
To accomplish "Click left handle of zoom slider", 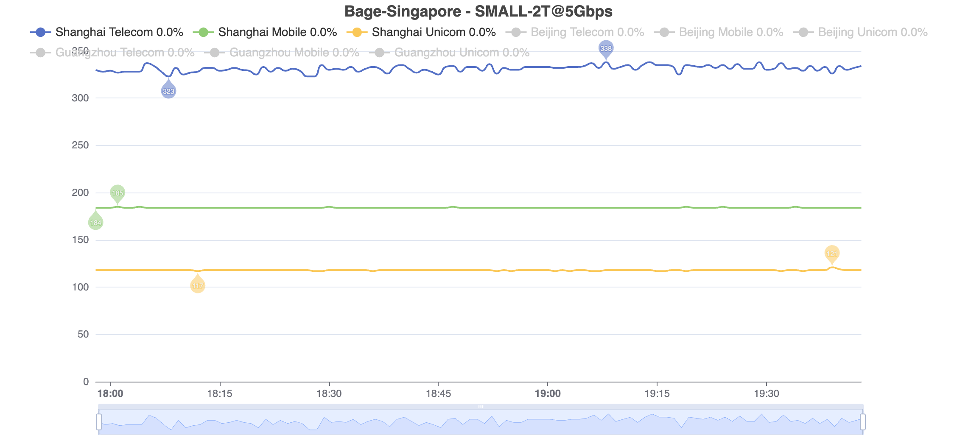I will pos(99,422).
